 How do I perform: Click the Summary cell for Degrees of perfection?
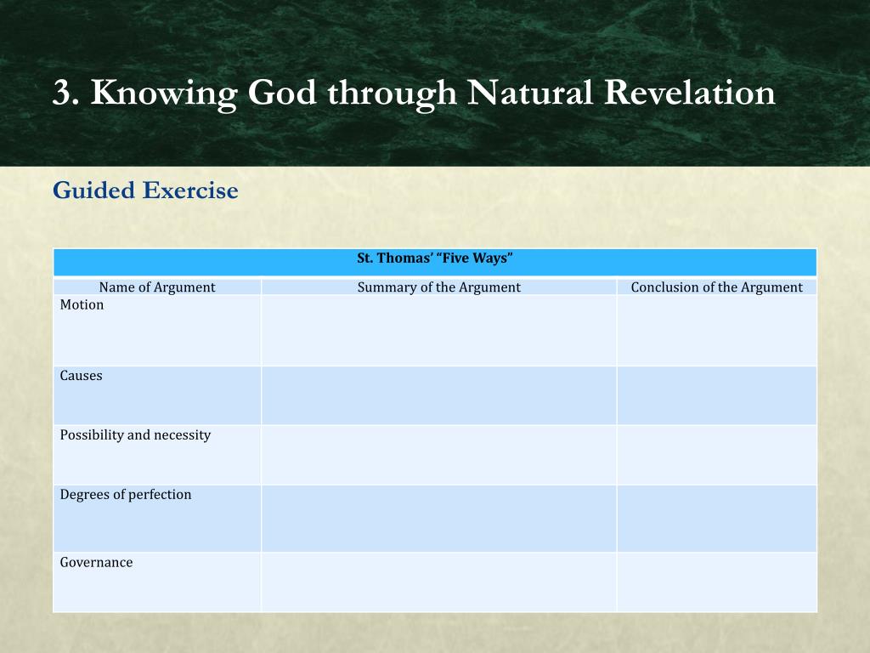tap(439, 519)
